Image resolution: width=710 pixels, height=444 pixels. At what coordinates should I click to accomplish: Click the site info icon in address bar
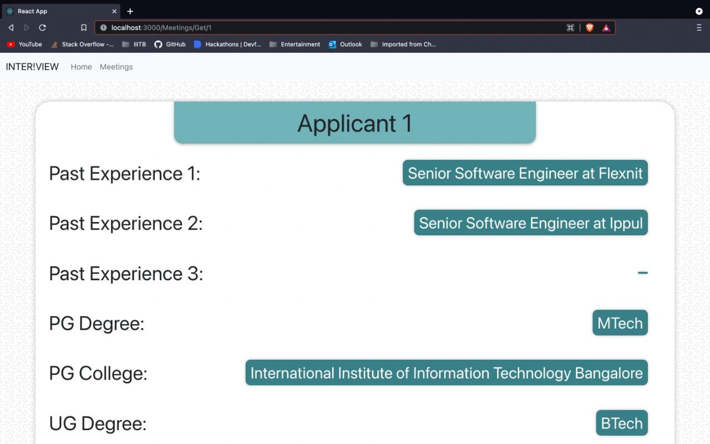103,28
